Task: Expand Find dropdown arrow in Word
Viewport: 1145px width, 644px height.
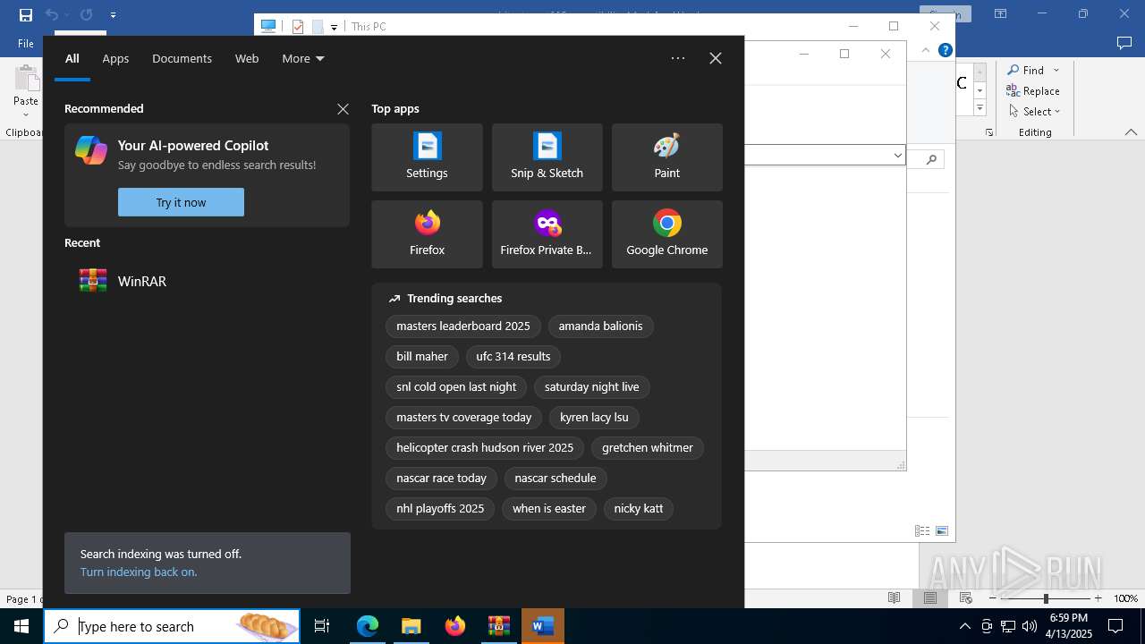Action: (1056, 71)
